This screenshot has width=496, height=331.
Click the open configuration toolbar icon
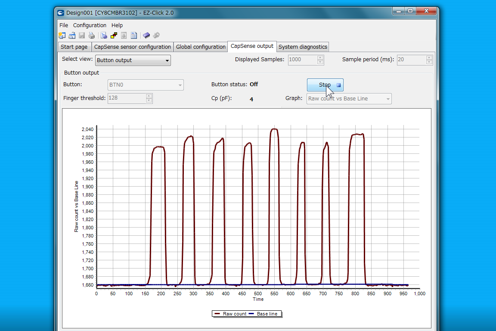pos(72,35)
